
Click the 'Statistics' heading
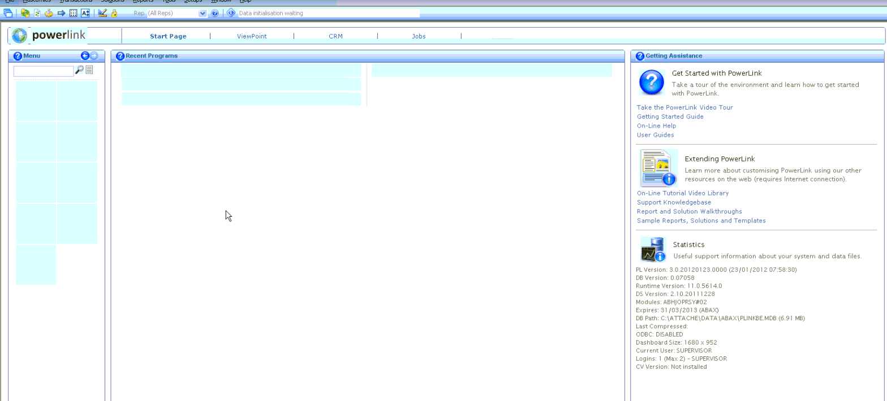[x=688, y=245]
